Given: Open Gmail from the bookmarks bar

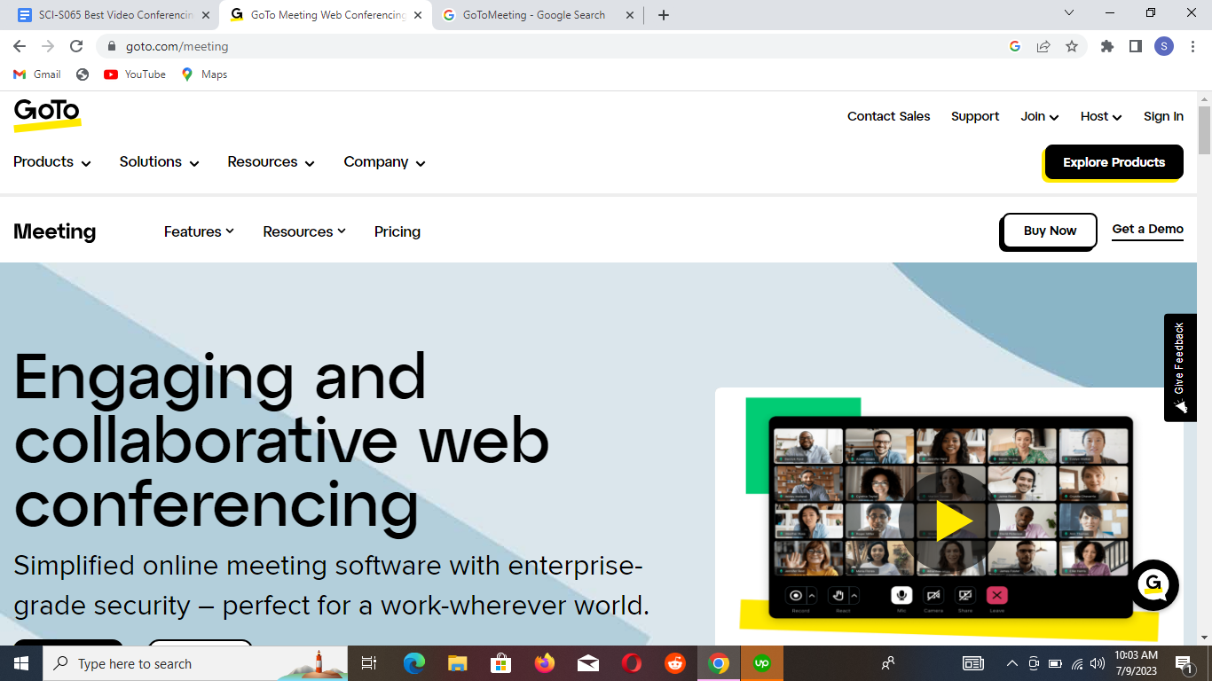Looking at the screenshot, I should point(36,74).
